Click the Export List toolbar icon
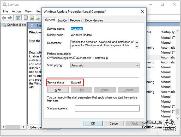 point(38,18)
